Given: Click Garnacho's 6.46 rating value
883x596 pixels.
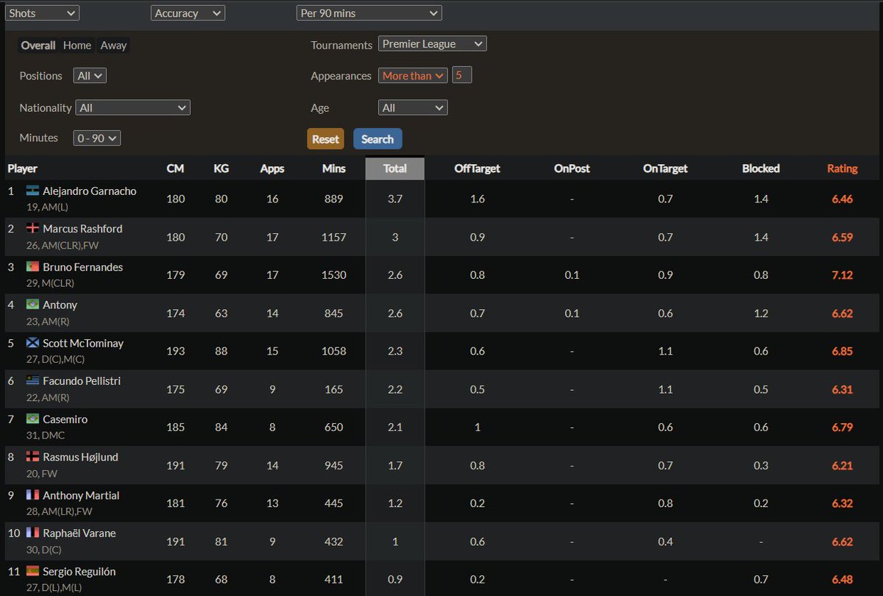Looking at the screenshot, I should 842,199.
